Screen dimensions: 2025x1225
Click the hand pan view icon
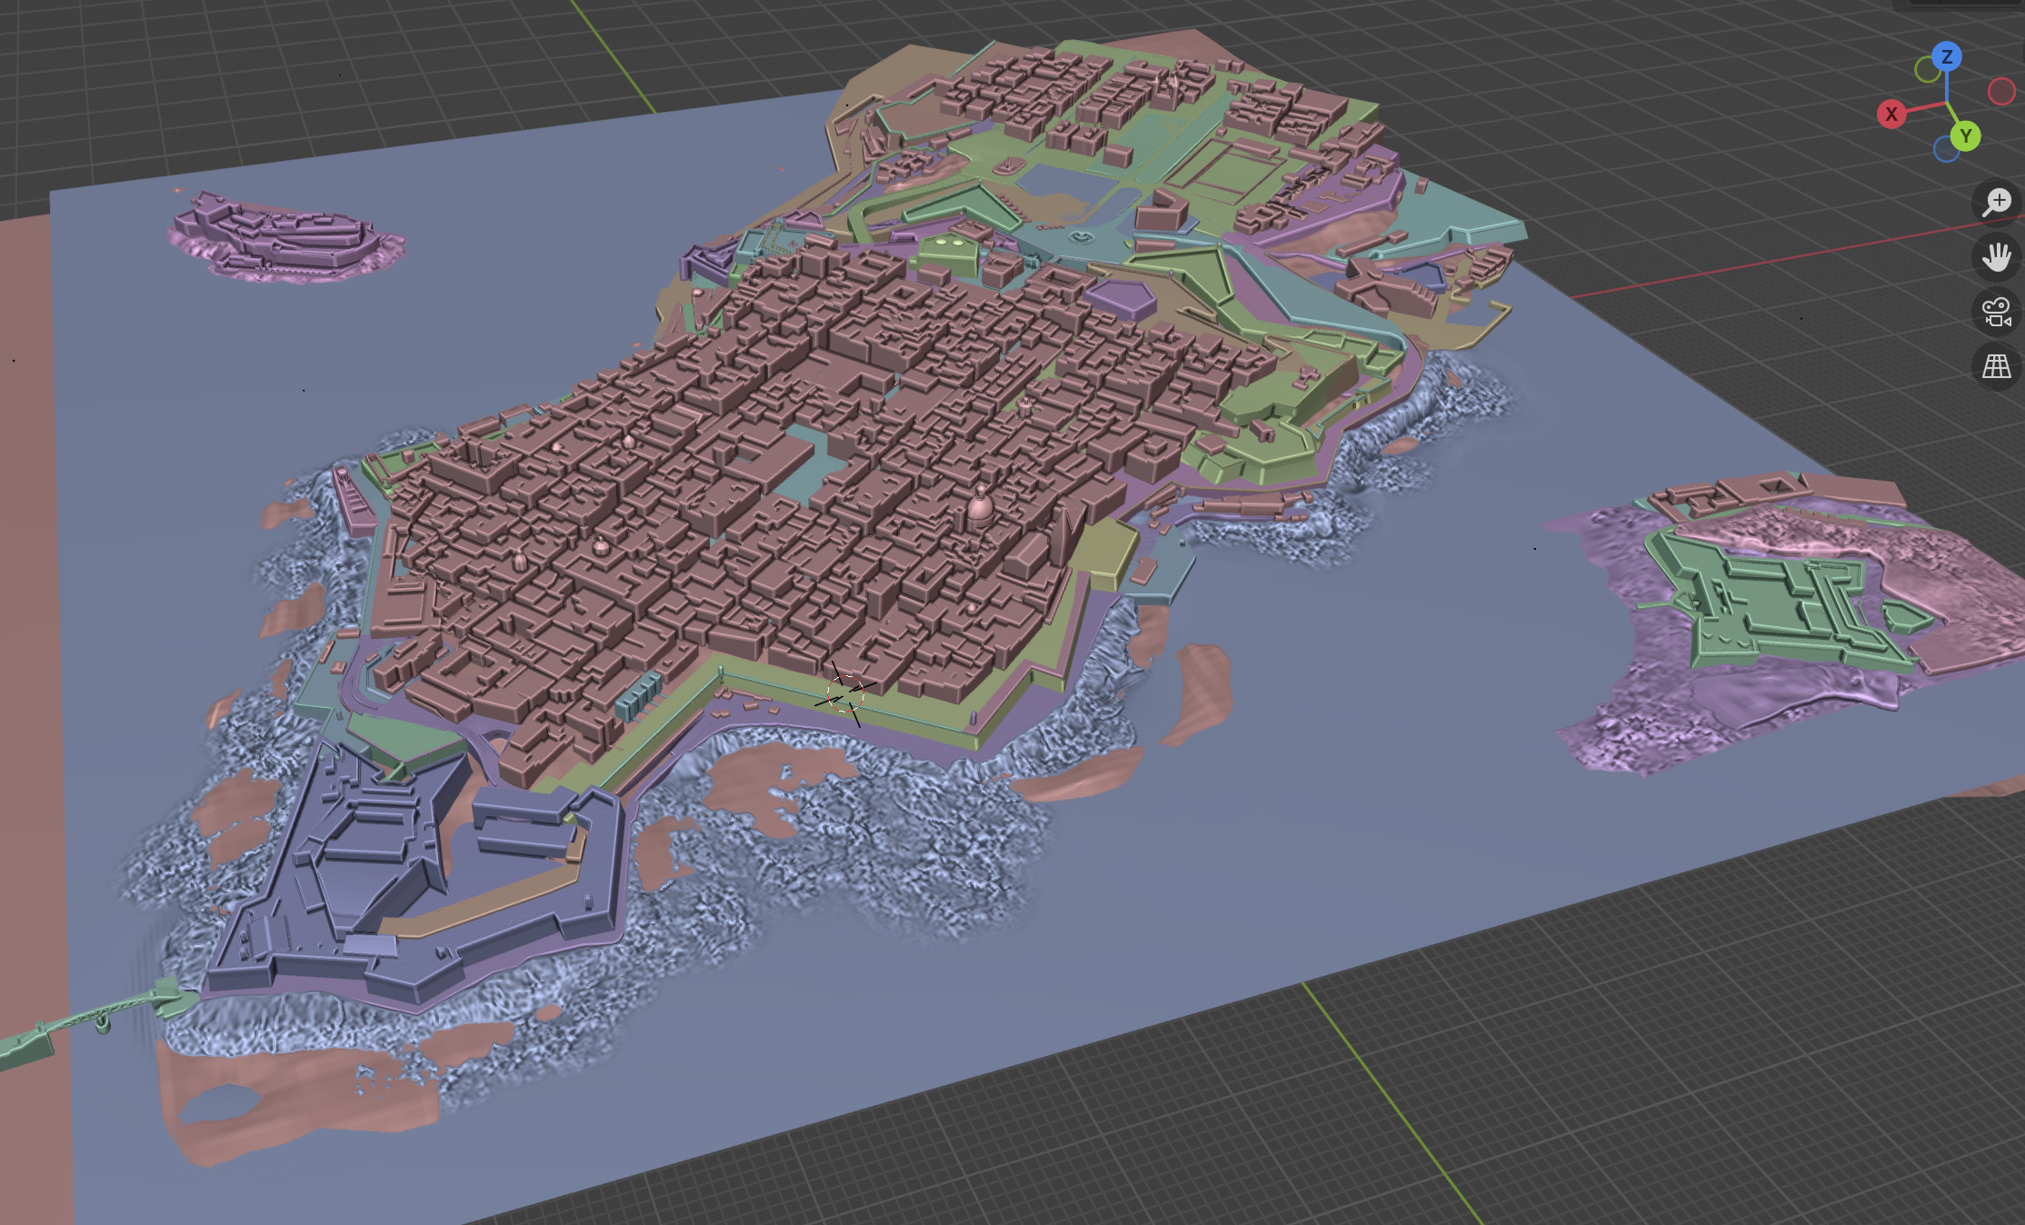pyautogui.click(x=1996, y=257)
